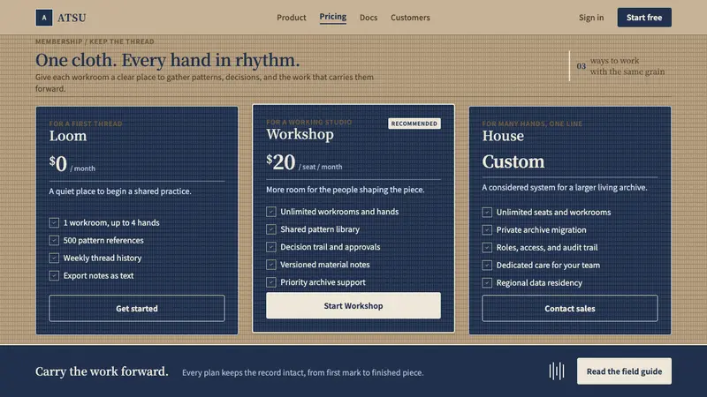Toggle checkbox for Decision trail and approvals
Viewport: 707px width, 397px height.
[x=271, y=247]
